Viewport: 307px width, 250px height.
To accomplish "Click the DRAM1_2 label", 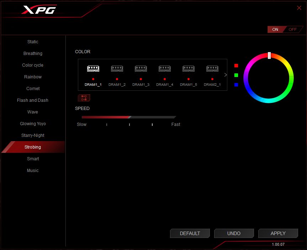I will pos(117,85).
